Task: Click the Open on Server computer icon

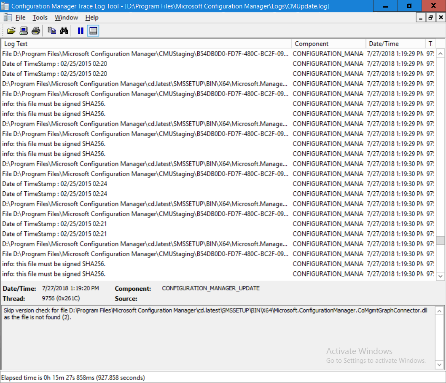Action: [x=24, y=31]
